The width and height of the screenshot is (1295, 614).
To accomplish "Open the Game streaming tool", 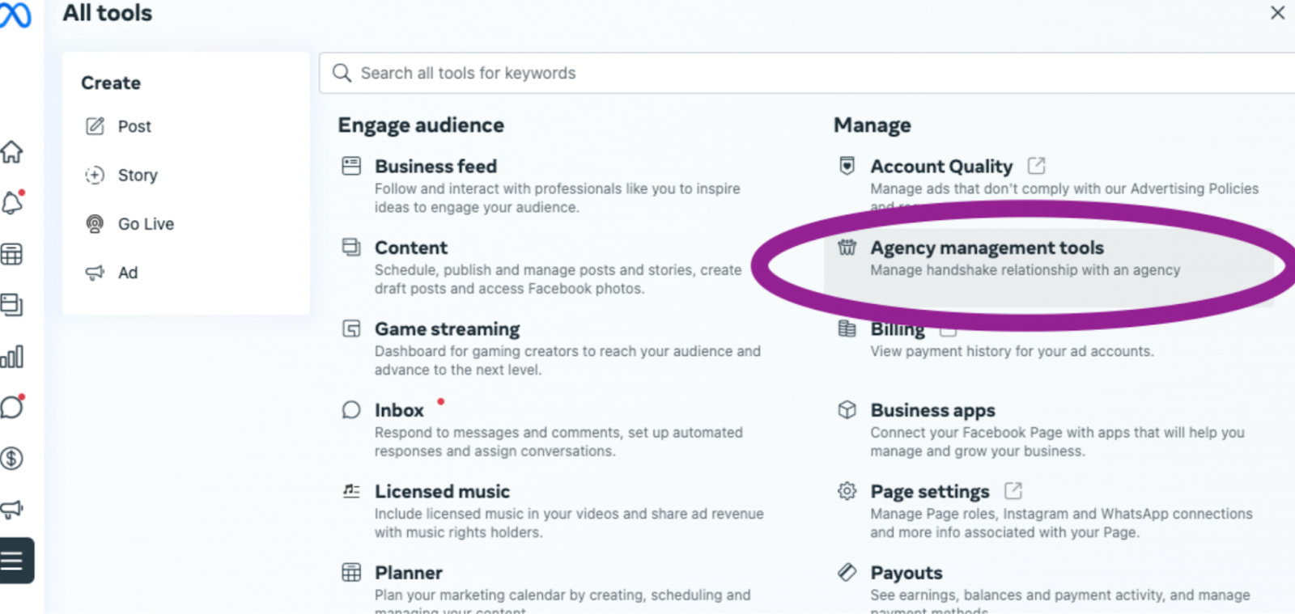I will pyautogui.click(x=447, y=329).
